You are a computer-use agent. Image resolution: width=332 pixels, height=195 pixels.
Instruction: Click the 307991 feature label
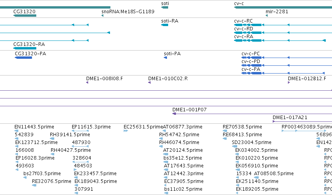tap(84, 189)
